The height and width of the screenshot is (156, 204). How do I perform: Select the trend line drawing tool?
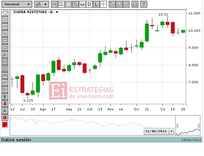pos(5,19)
